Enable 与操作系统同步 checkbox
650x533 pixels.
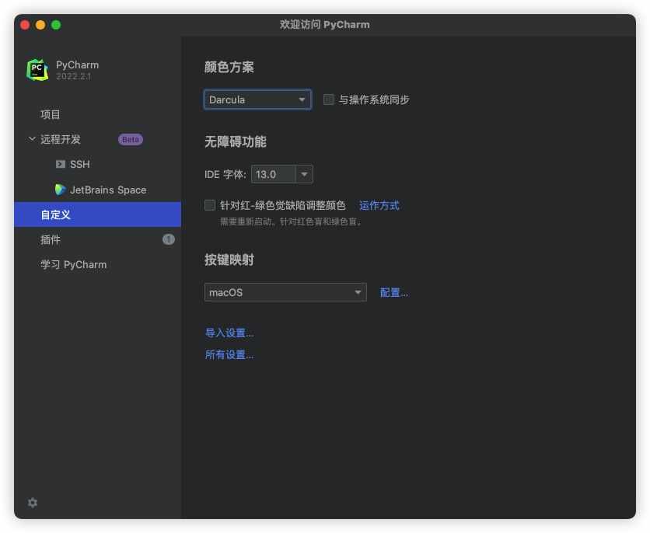click(x=328, y=99)
